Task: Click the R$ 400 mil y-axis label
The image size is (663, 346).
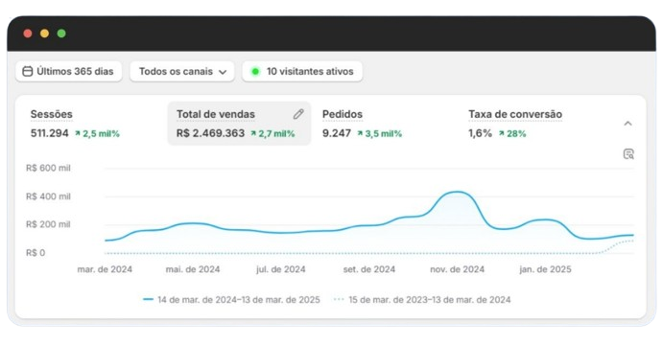Action: (x=48, y=196)
